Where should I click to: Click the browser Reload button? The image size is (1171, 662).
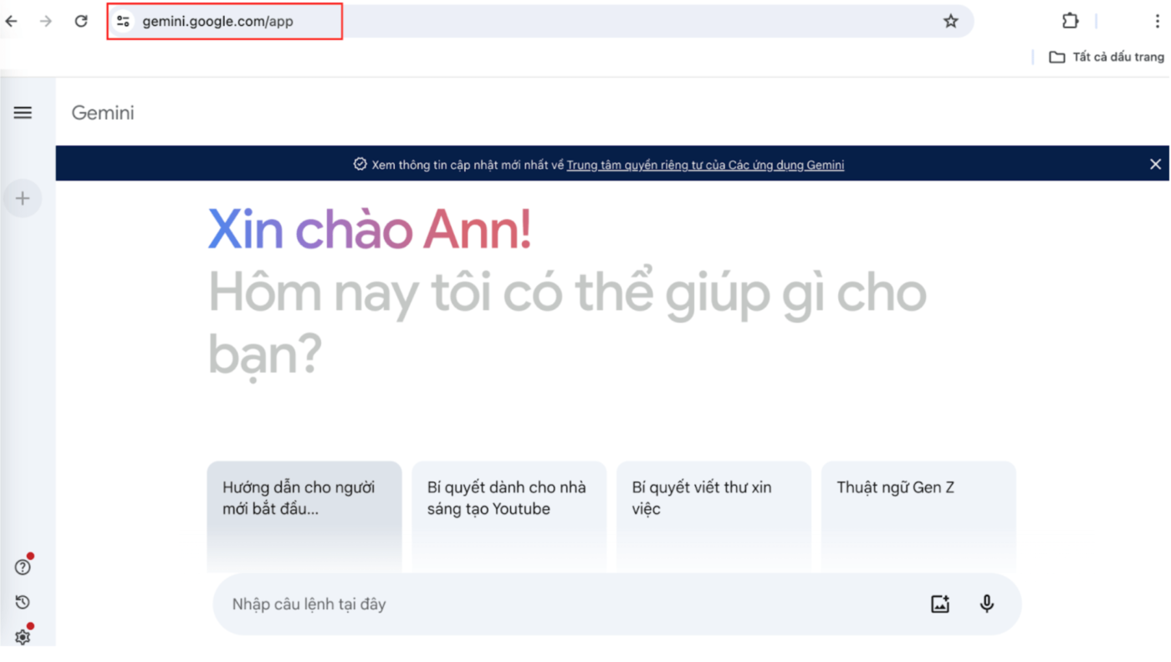click(x=81, y=22)
